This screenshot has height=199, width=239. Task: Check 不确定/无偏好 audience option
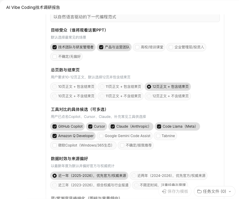pos(66,57)
